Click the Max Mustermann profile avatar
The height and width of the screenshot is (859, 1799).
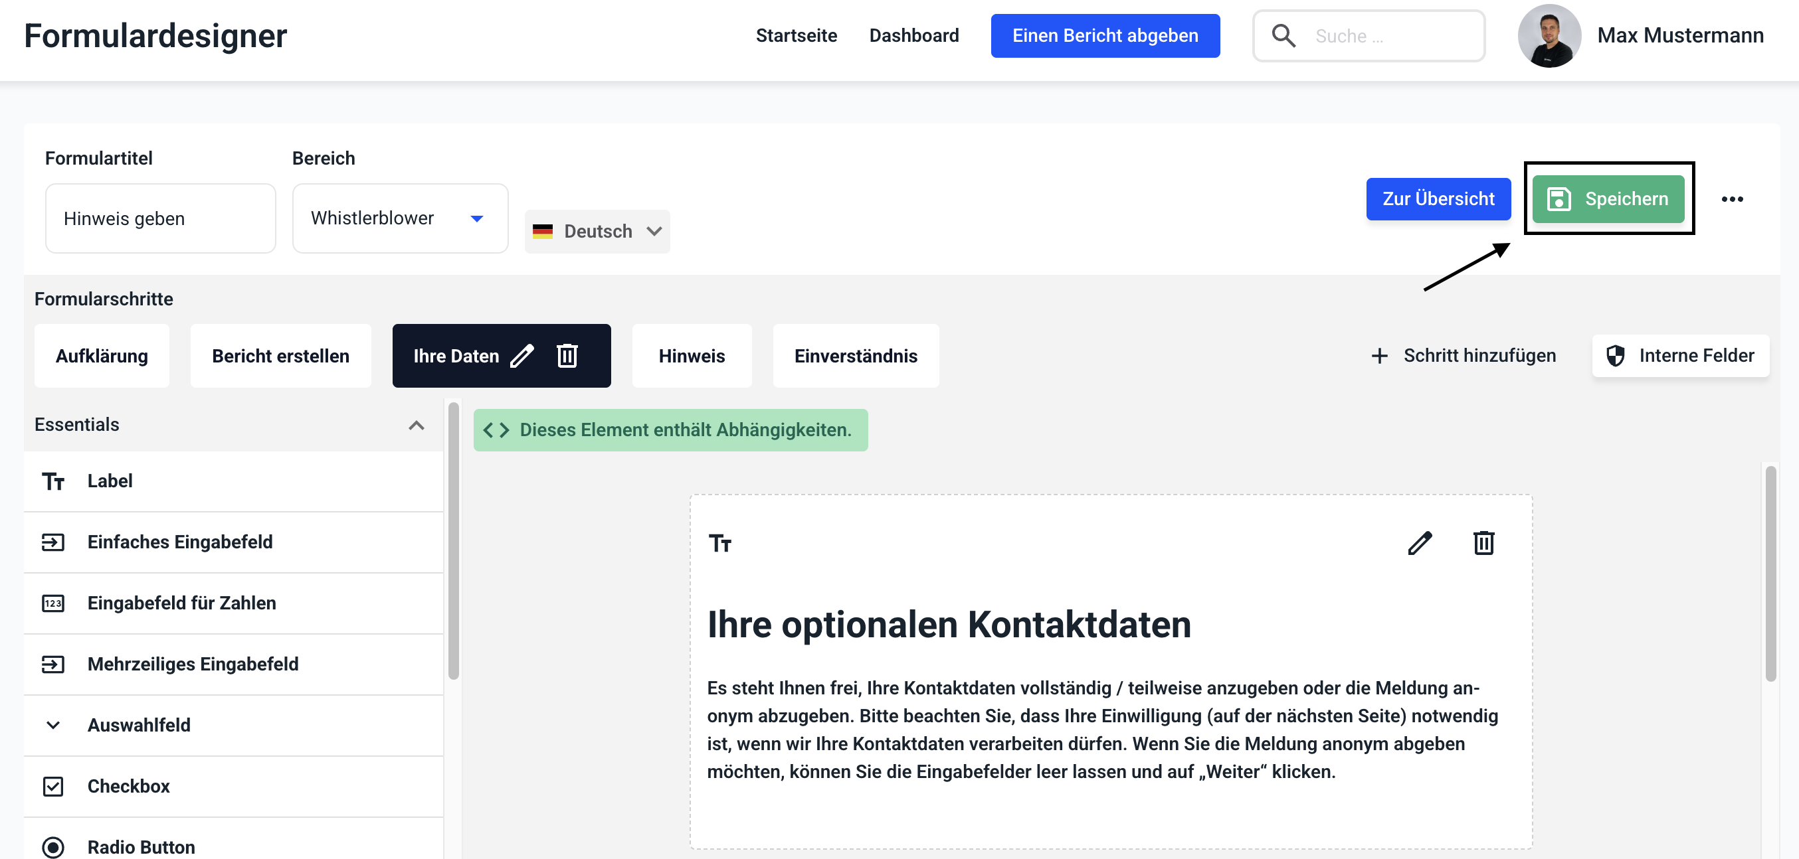coord(1549,36)
